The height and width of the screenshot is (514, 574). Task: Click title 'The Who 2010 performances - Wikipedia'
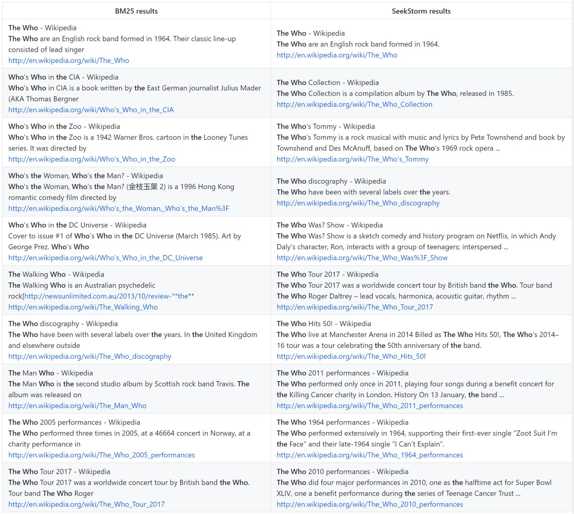343,472
